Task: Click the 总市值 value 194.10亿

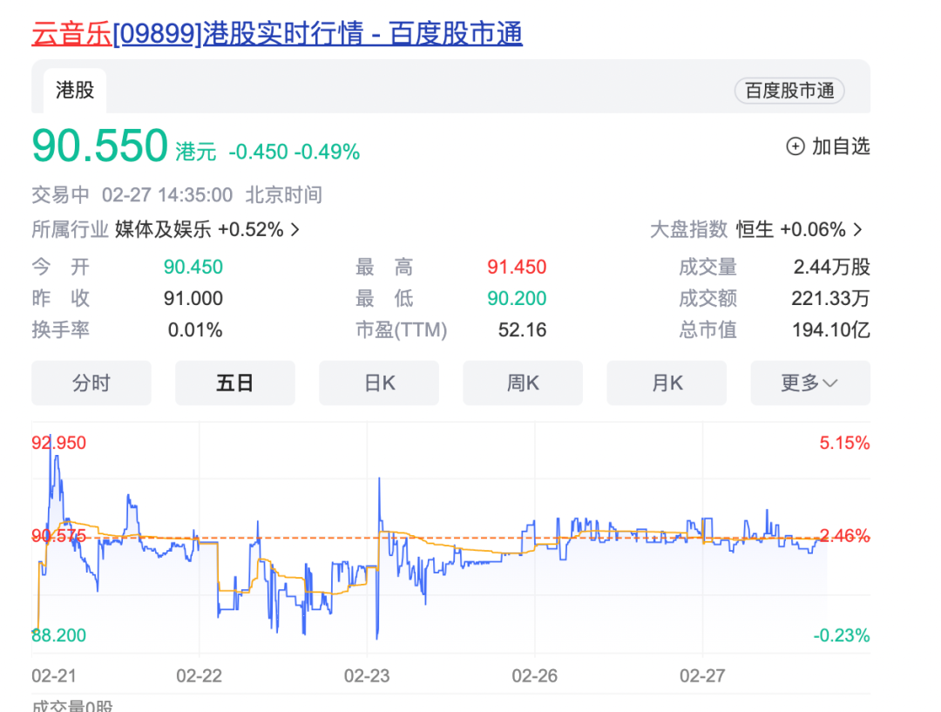Action: pyautogui.click(x=831, y=329)
